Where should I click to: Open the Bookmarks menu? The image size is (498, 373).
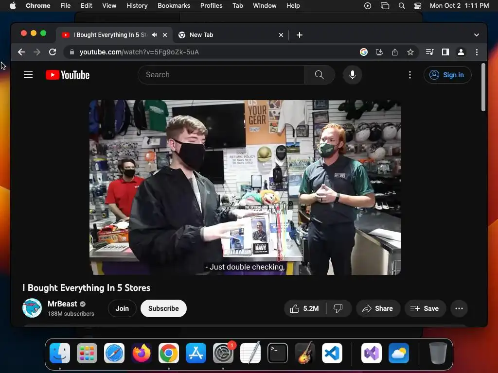coord(174,5)
